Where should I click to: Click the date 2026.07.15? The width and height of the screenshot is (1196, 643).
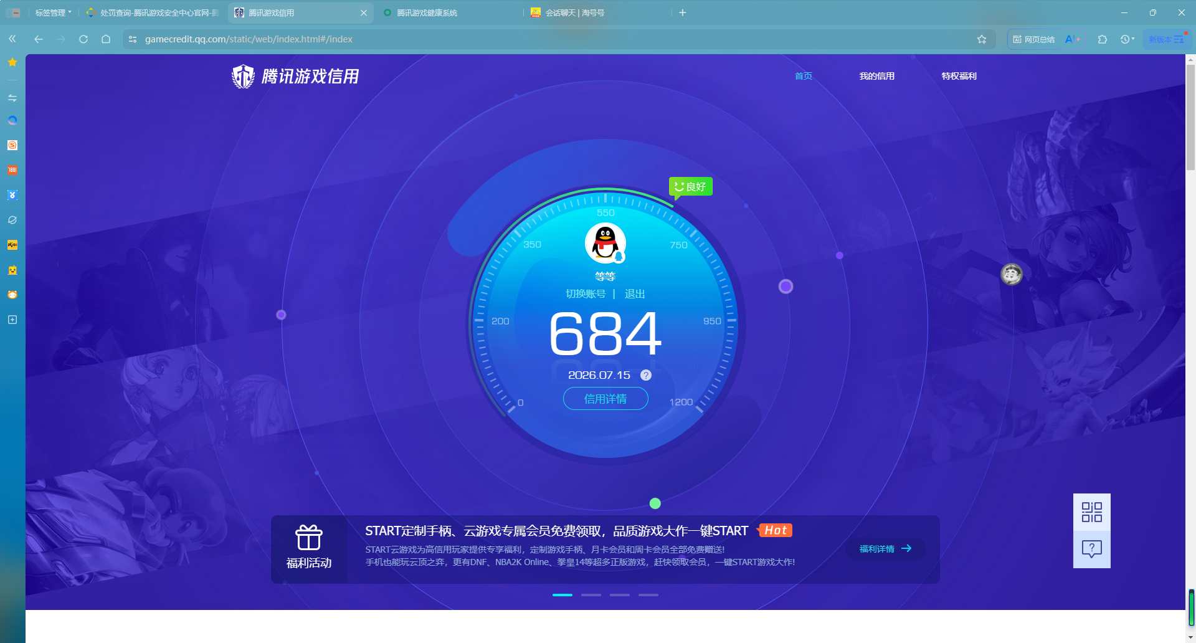pos(599,375)
